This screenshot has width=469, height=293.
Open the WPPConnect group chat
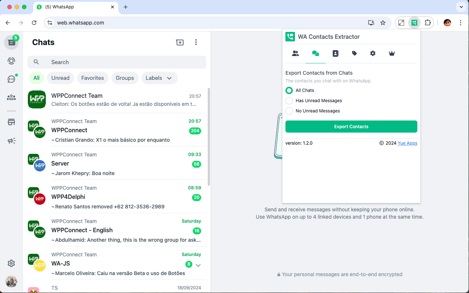tap(117, 130)
